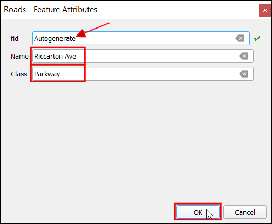Place cursor on the Parkway text
Screen dimensions: 272x224
(47, 74)
